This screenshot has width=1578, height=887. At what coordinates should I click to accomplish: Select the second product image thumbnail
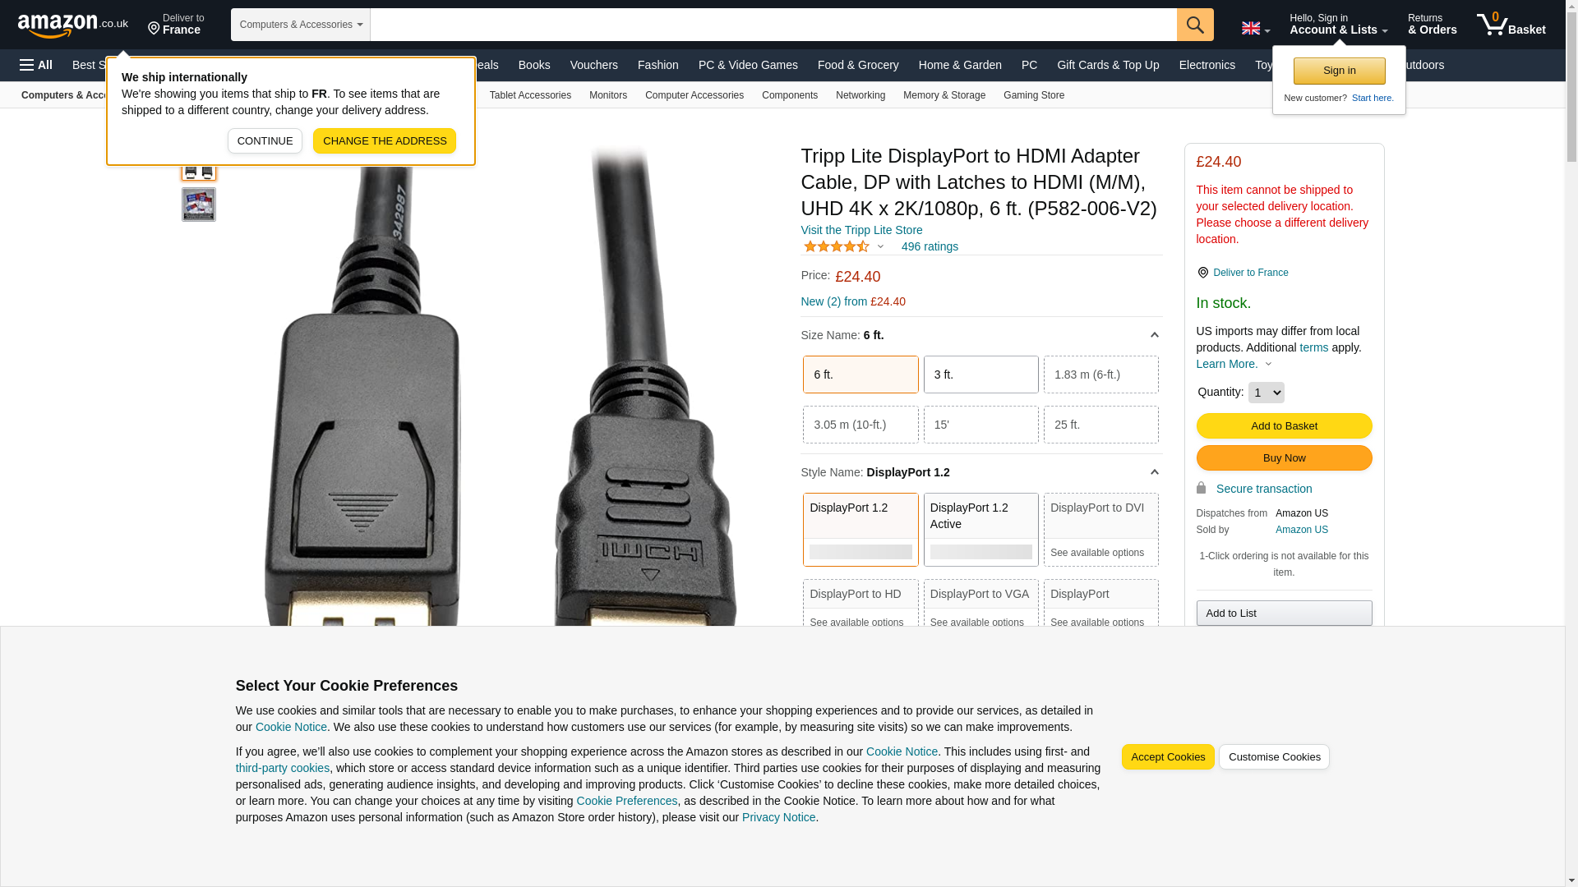coord(198,205)
